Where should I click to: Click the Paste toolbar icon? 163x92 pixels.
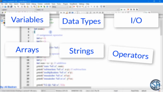click(28, 7)
